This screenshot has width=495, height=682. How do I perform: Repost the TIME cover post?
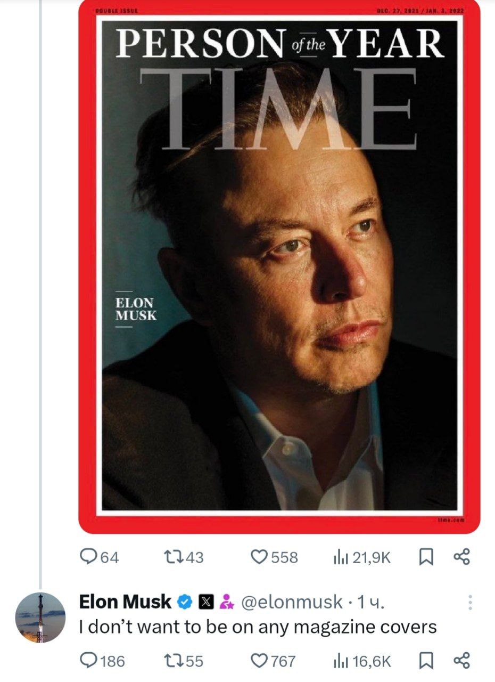tap(184, 557)
